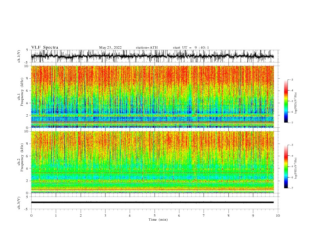Click the 'VLF Spectra' title text
This screenshot has height=242, width=313.
45,47
